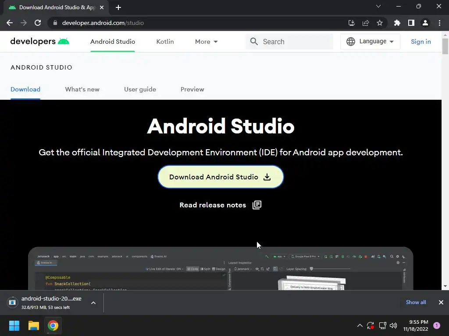Image resolution: width=449 pixels, height=336 pixels.
Task: Click the globe icon in Language selector
Action: tap(350, 42)
